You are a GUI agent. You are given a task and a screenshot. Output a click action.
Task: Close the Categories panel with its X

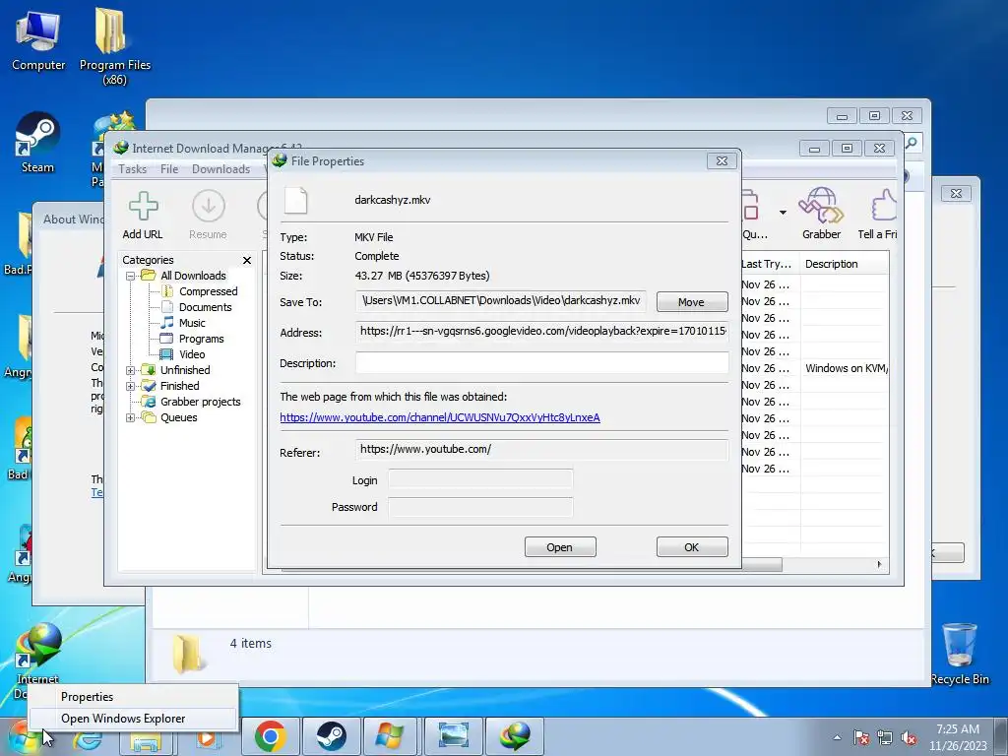pyautogui.click(x=247, y=260)
